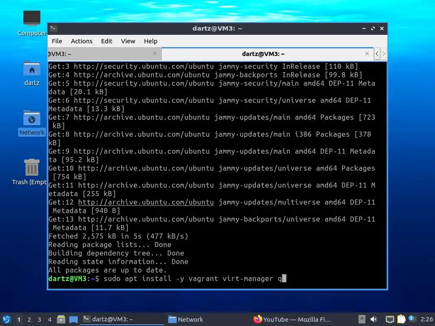
Task: Select the Network desktop icon
Action: coord(31,123)
